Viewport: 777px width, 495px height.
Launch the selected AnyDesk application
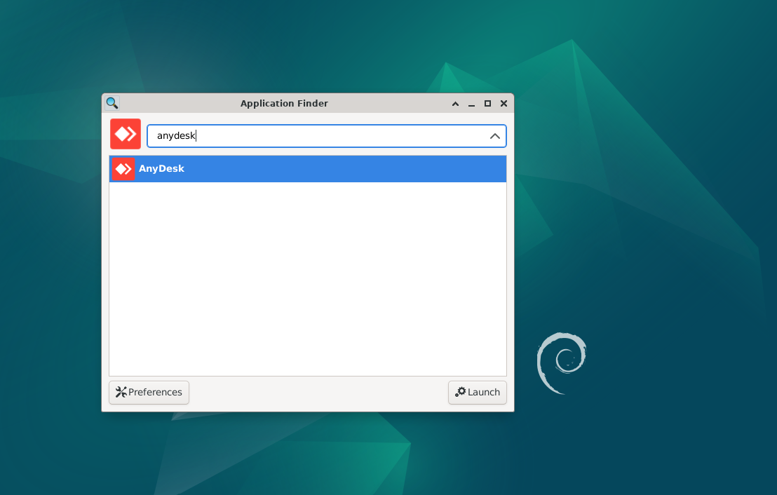[477, 392]
